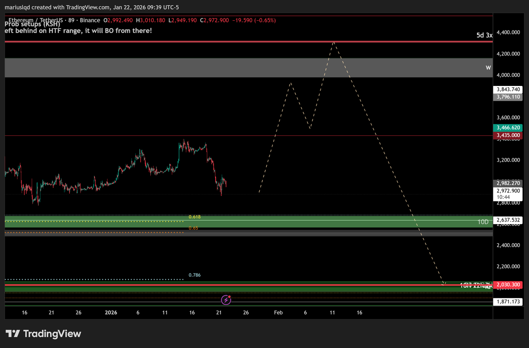Image resolution: width=529 pixels, height=348 pixels.
Task: Click the green 3,466.620 price tag
Action: pos(507,127)
